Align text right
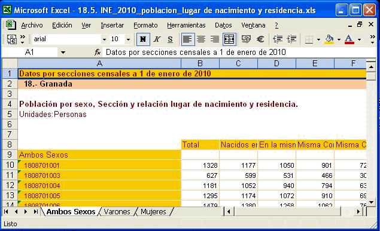 coord(215,39)
